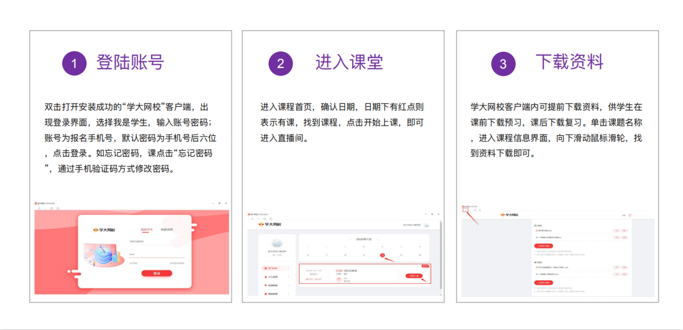Viewport: 683px width, 330px height.
Task: Click the home icon in the materials window
Action: click(480, 210)
